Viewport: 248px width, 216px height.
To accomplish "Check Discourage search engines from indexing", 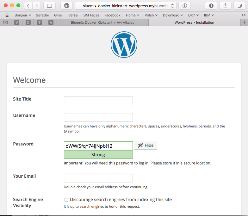I will (x=66, y=200).
